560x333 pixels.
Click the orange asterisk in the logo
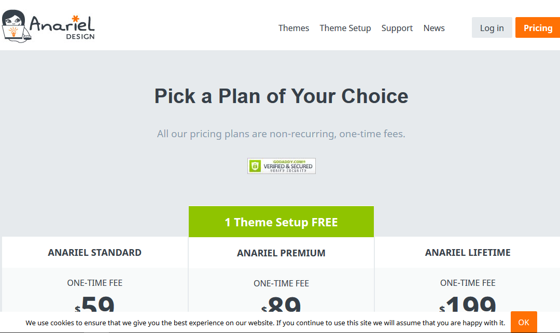point(75,19)
